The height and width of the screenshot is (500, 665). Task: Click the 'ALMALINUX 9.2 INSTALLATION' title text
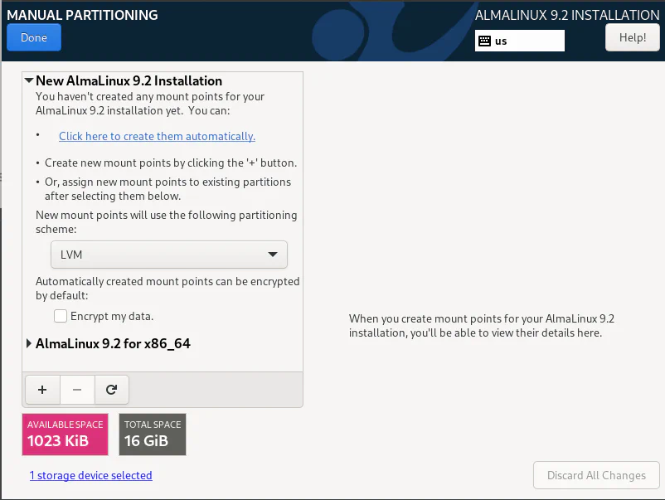tap(567, 15)
